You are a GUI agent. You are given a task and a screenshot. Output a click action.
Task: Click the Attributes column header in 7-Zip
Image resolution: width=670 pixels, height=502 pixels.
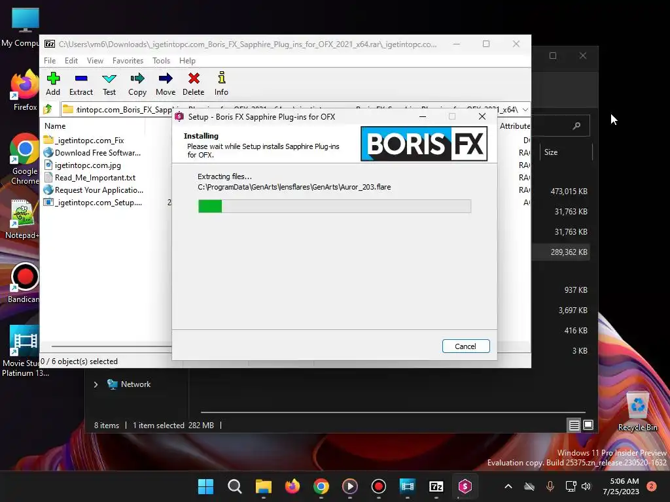coord(515,126)
